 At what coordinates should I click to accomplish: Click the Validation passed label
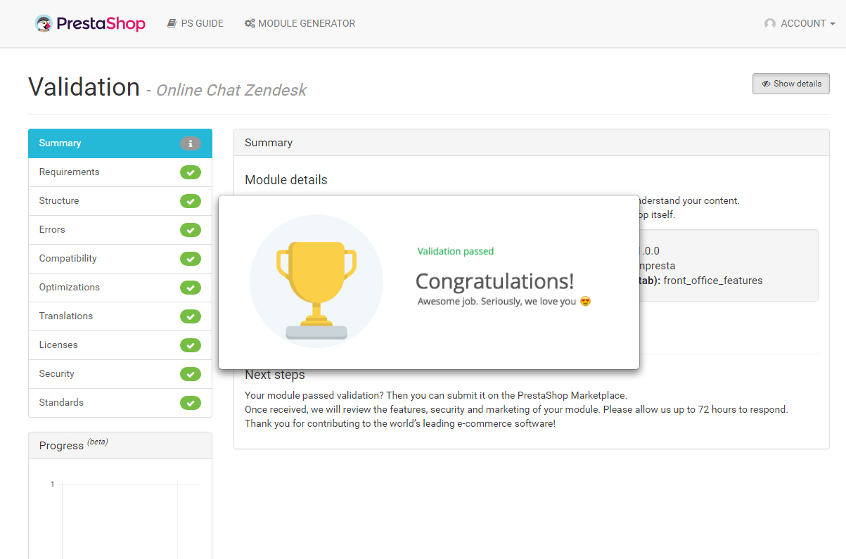pyautogui.click(x=456, y=251)
